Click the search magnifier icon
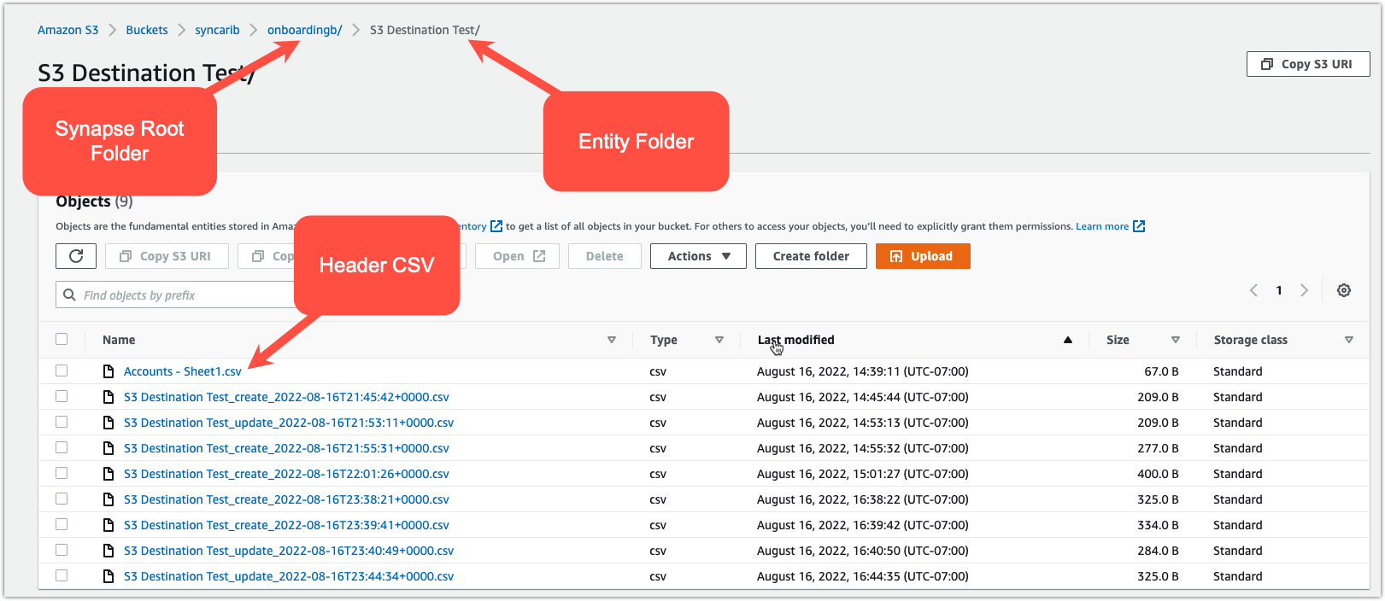 click(x=69, y=295)
